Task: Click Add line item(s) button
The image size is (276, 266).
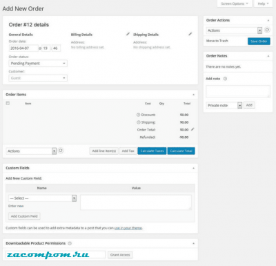Action: coord(103,151)
